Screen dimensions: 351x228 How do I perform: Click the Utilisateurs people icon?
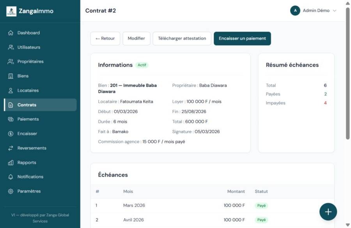coord(11,47)
